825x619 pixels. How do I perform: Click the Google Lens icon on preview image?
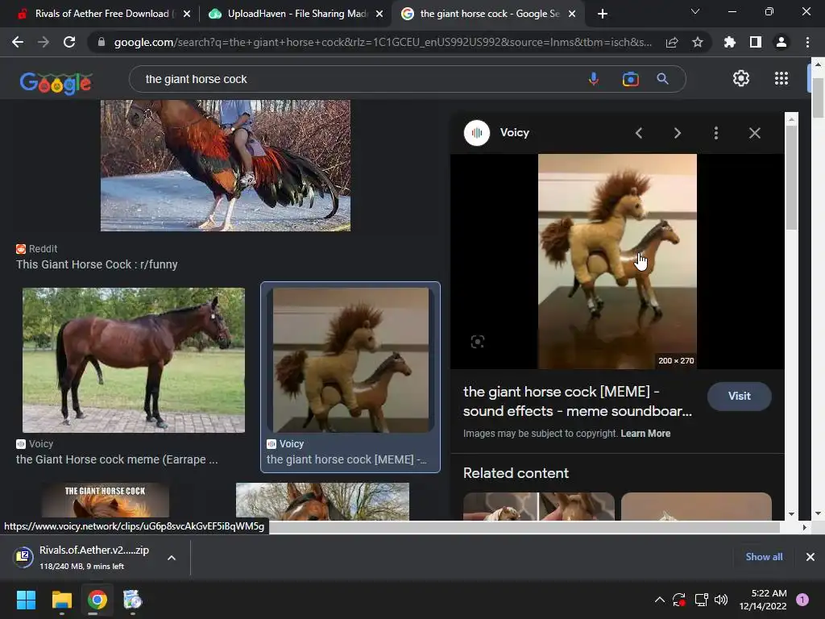[x=477, y=342]
